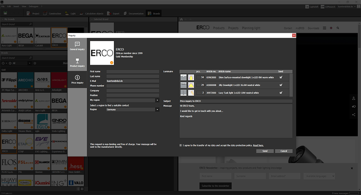Click the share icon on right sidebar
Screen dimensions: 361x195
[354, 114]
